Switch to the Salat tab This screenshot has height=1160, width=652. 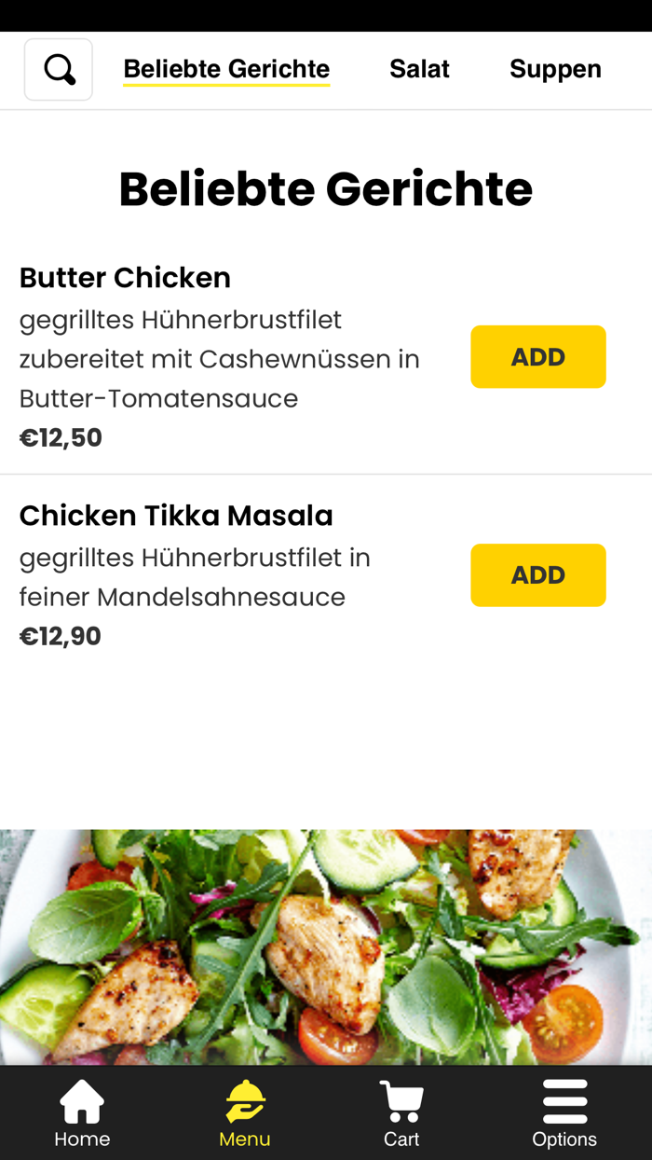coord(419,68)
